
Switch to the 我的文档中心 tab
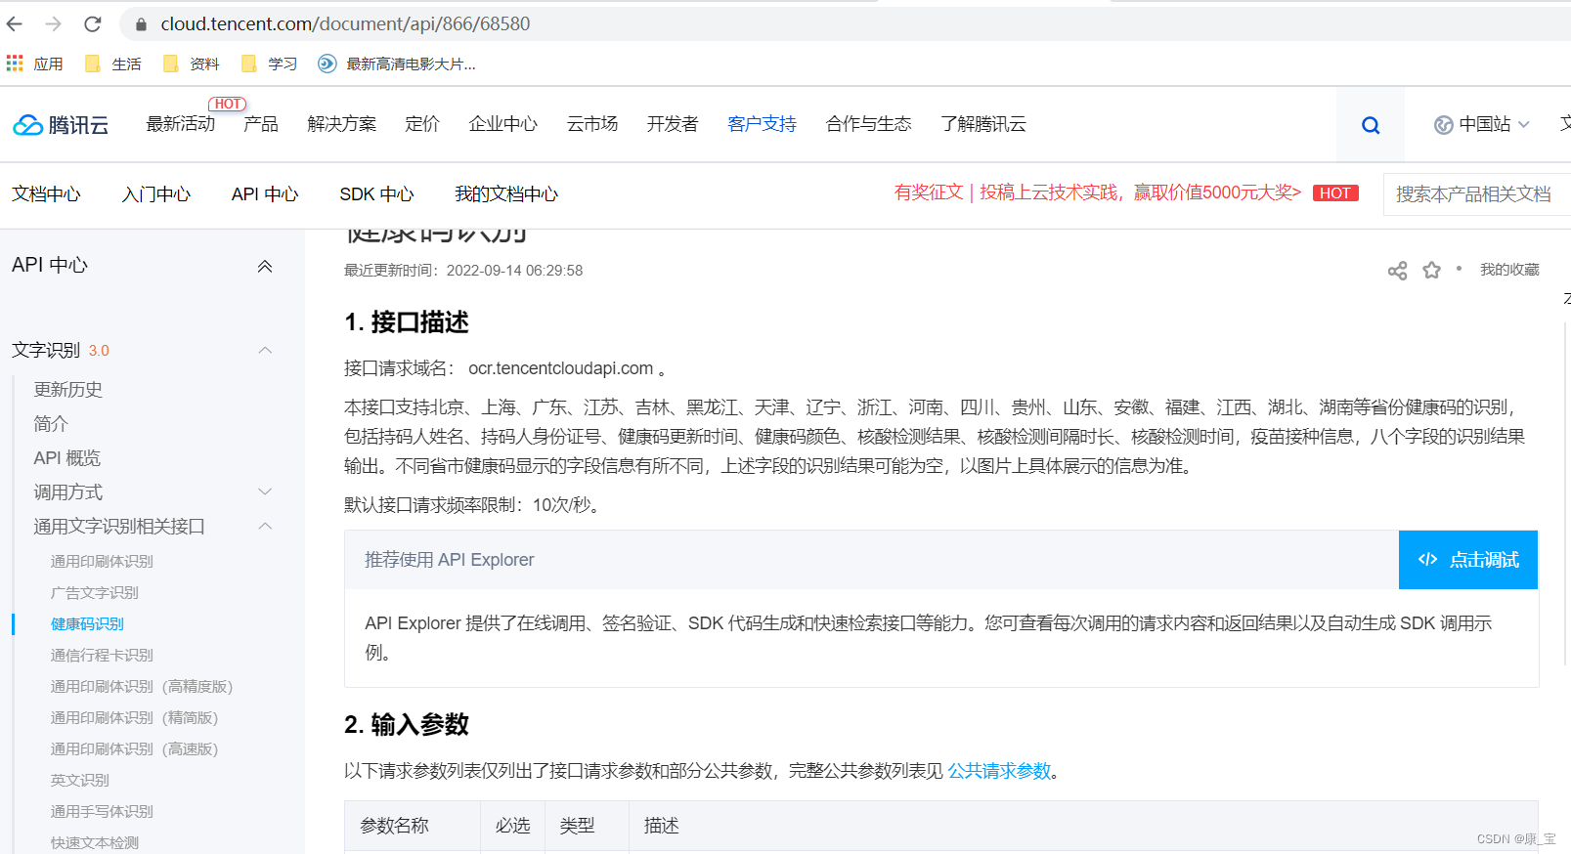(x=506, y=194)
